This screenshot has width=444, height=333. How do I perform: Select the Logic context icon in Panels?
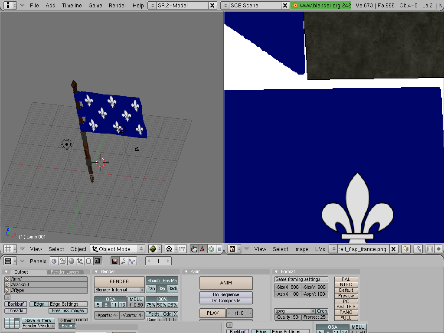54,261
